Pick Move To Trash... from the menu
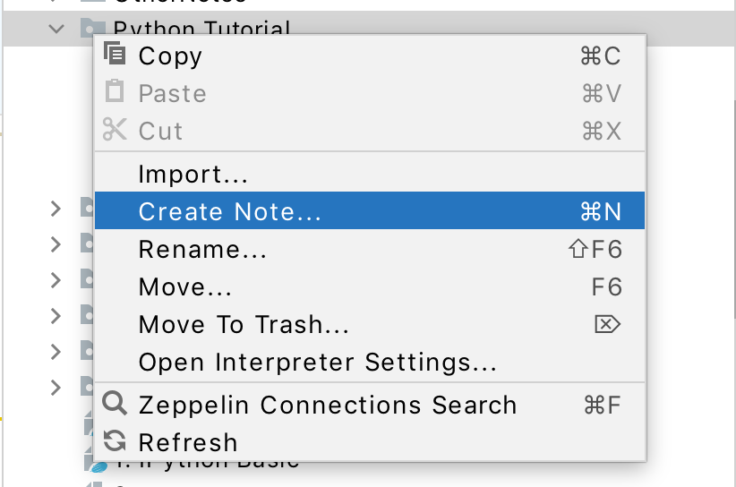The width and height of the screenshot is (736, 487). click(x=244, y=324)
